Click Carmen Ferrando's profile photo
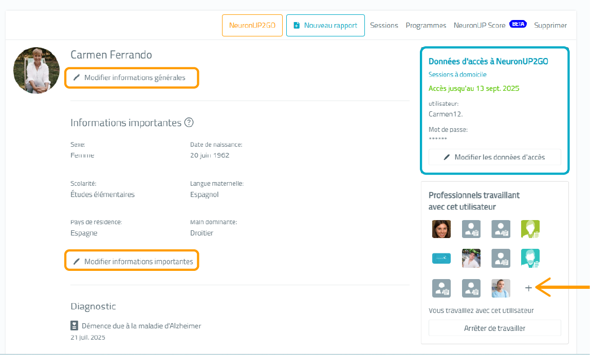This screenshot has width=590, height=355. pyautogui.click(x=36, y=70)
